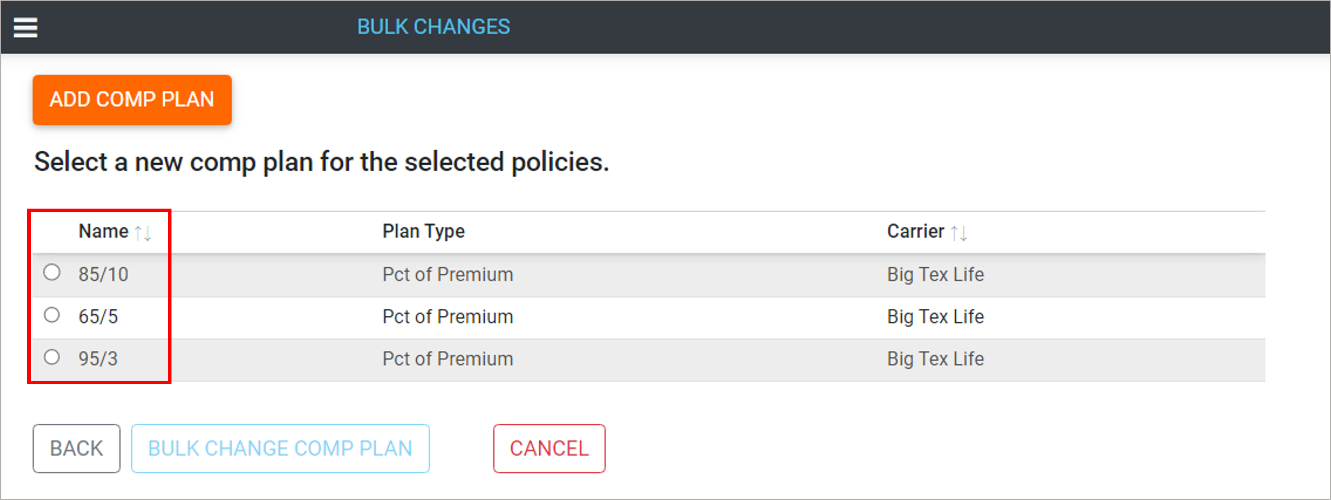Click the Bulk Change Comp Plan button
Viewport: 1331px width, 500px height.
coord(280,448)
